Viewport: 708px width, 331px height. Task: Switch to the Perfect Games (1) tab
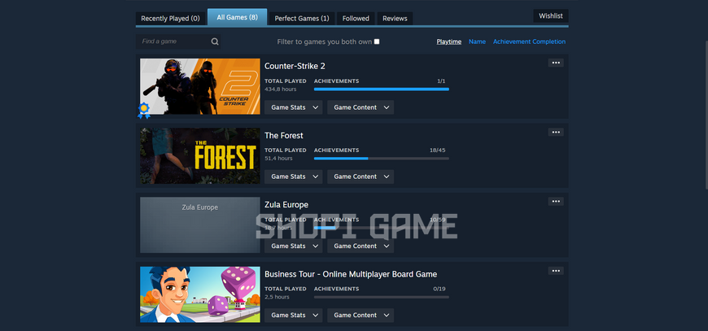[x=302, y=19]
